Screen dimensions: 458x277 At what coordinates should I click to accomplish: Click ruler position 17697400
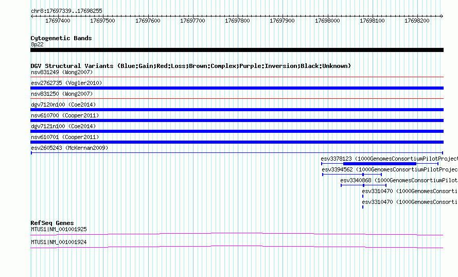58,21
